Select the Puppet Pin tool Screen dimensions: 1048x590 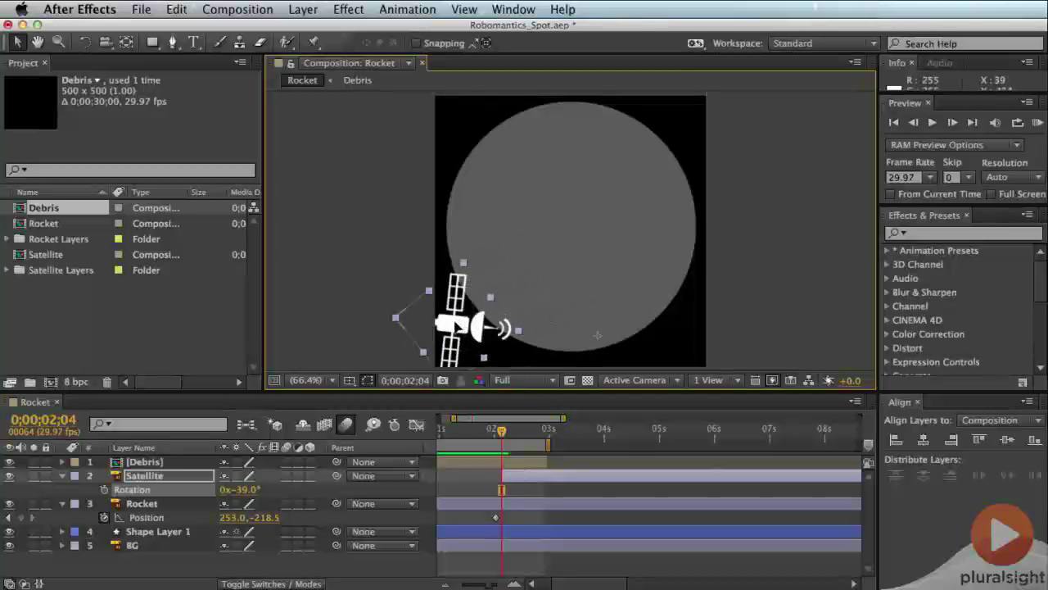[x=314, y=43]
